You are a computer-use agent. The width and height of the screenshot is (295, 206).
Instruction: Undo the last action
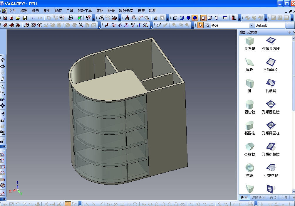33,18
